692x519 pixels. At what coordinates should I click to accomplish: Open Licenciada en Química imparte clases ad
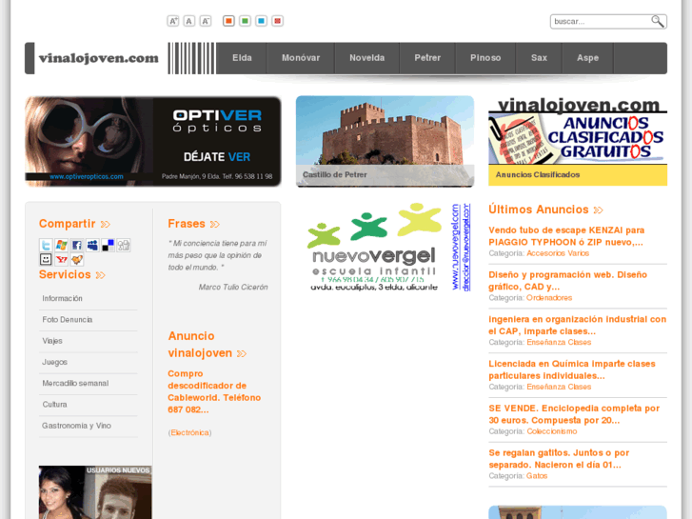[x=572, y=369]
